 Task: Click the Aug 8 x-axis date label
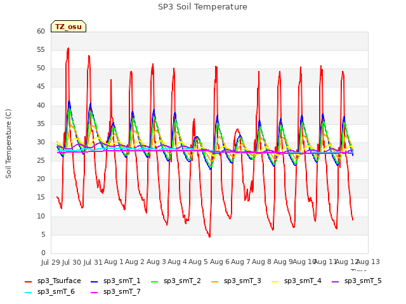coord(261,262)
